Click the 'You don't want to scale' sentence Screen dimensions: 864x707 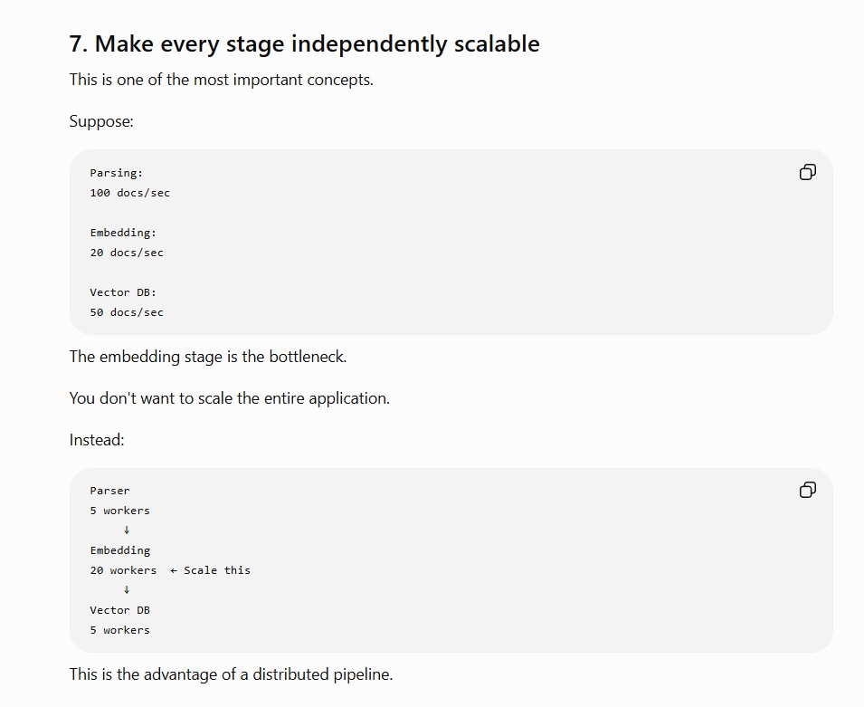pyautogui.click(x=229, y=398)
